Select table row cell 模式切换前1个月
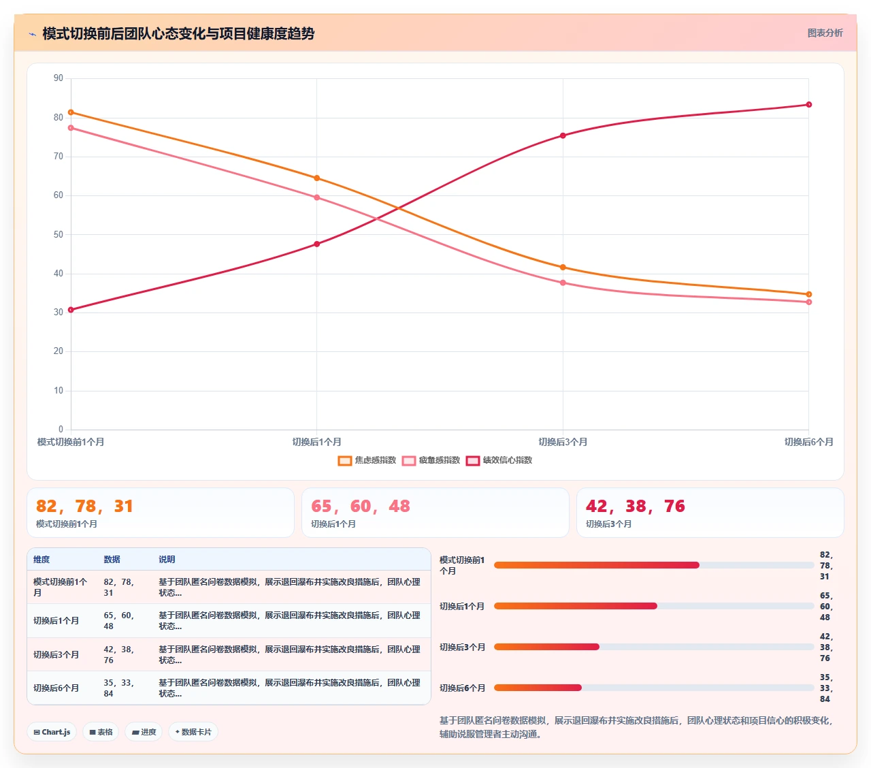 click(x=61, y=588)
